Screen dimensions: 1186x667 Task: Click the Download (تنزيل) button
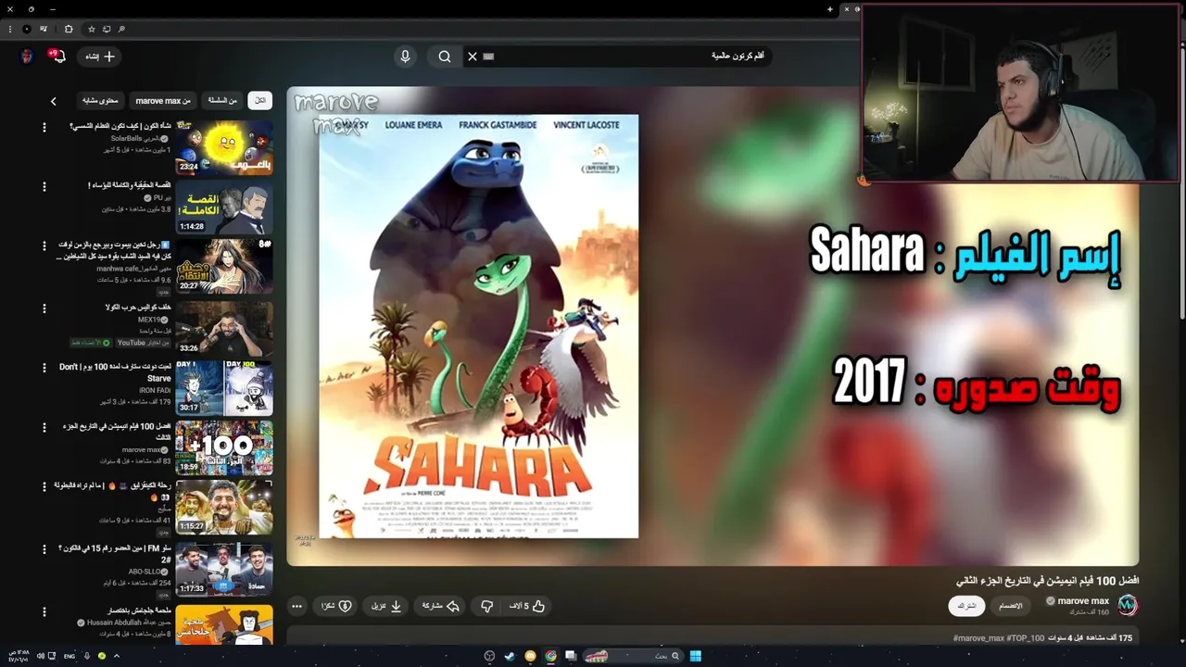386,606
